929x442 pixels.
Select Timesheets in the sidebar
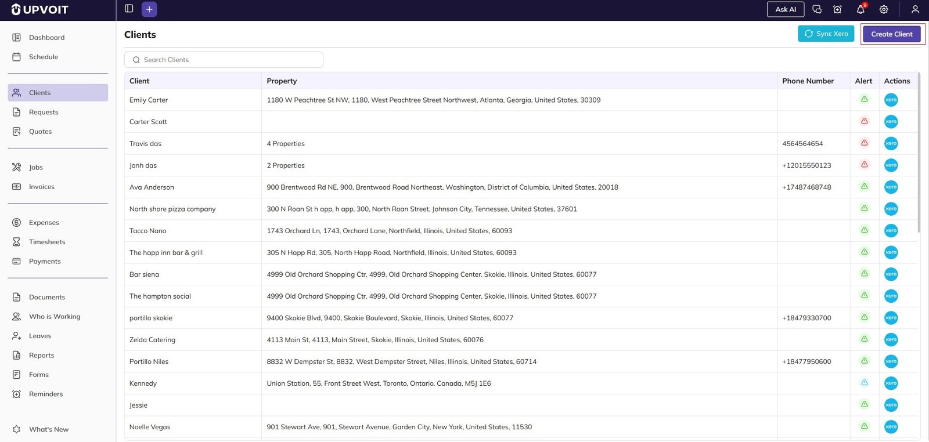tap(47, 242)
